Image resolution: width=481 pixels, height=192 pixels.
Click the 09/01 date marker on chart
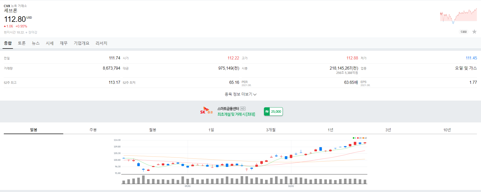coord(188,186)
